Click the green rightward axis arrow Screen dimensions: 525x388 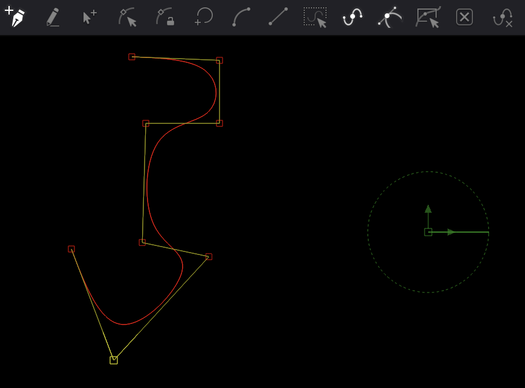pos(451,232)
